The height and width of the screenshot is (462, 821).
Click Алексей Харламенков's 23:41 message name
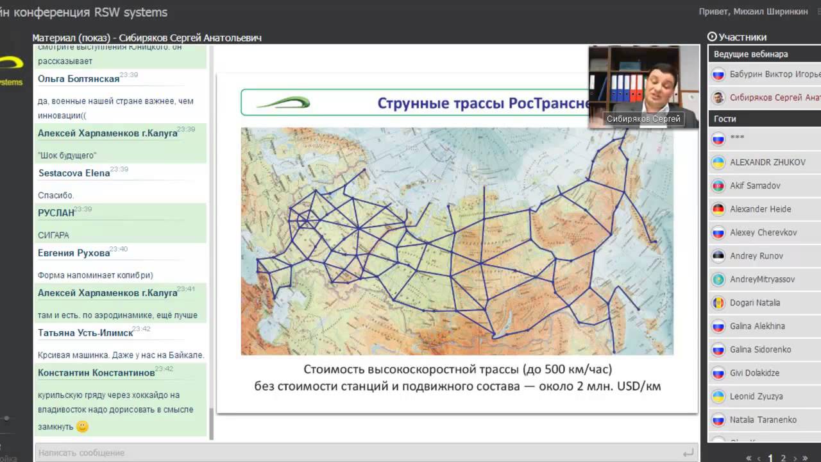coord(107,293)
